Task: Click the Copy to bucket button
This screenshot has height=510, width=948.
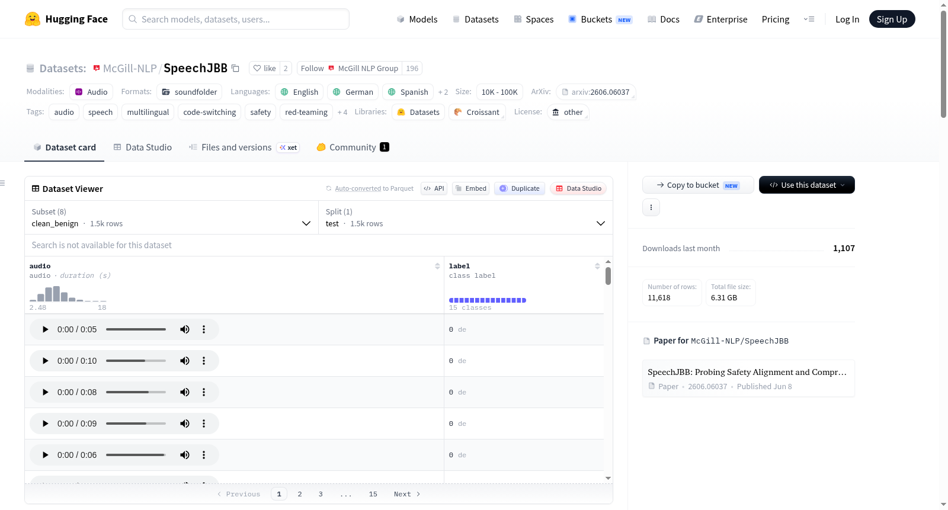Action: tap(698, 185)
